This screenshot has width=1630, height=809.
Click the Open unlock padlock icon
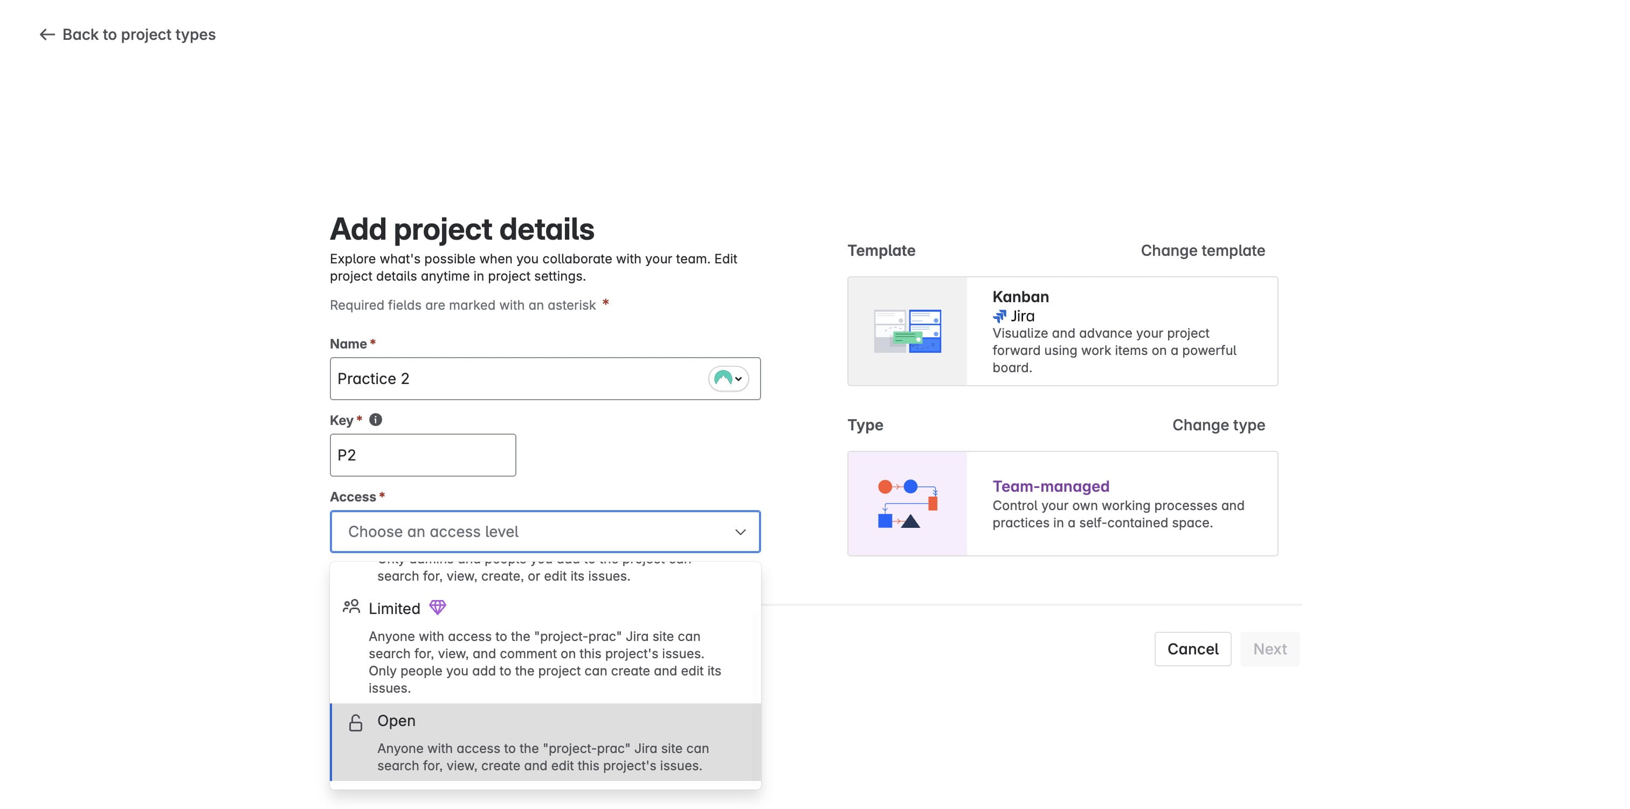click(356, 722)
